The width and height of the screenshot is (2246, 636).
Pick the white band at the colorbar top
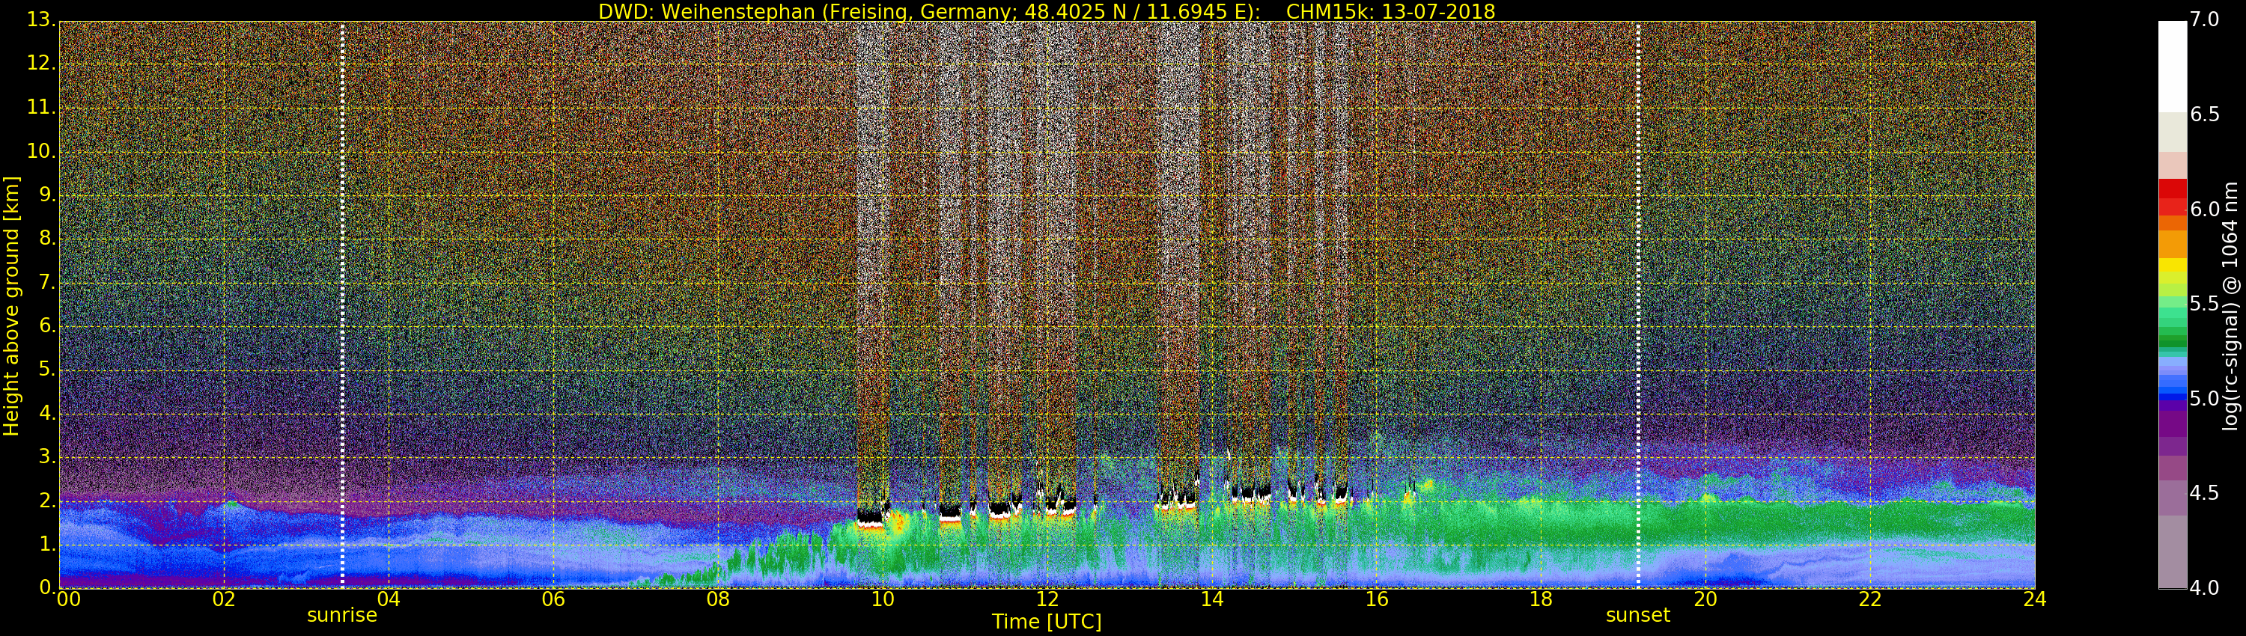coord(2172,66)
